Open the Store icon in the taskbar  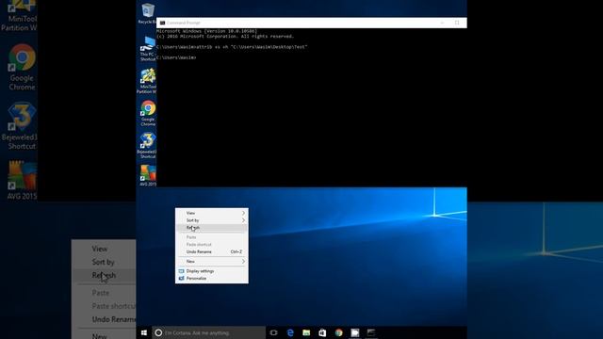[322, 332]
